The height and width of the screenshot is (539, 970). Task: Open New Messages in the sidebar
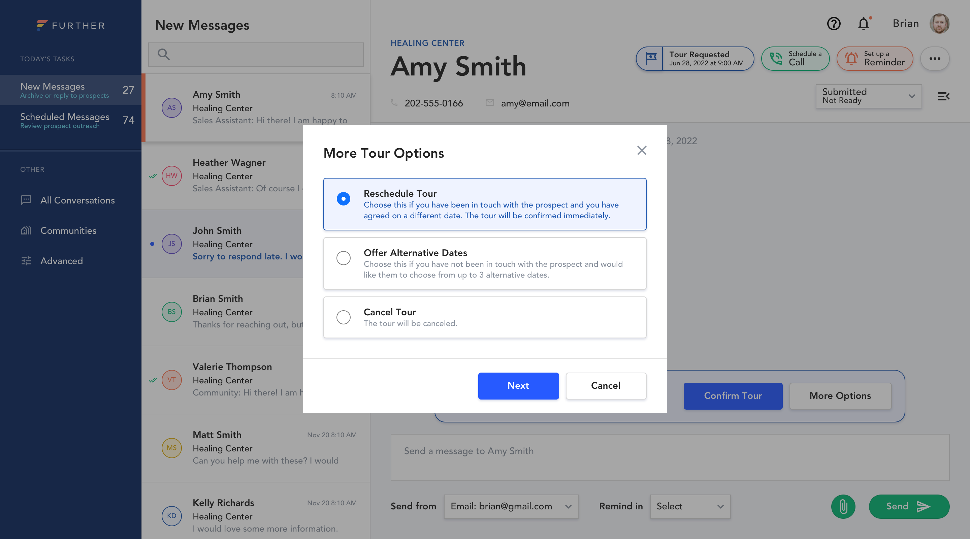click(71, 90)
